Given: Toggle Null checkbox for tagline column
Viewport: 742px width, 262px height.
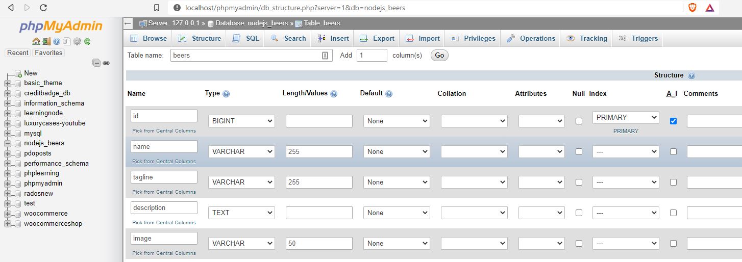Looking at the screenshot, I should tap(579, 182).
